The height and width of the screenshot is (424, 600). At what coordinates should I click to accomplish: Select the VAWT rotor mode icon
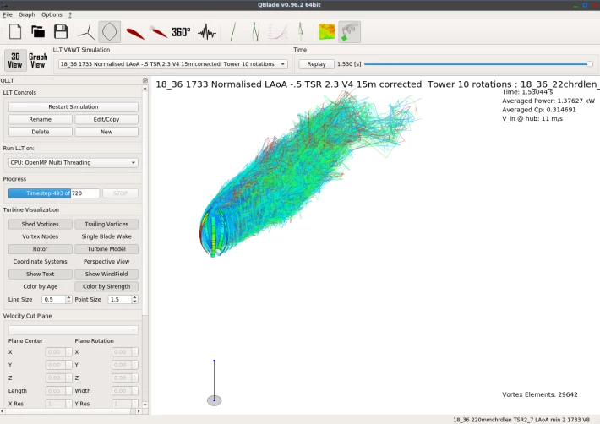tap(110, 31)
